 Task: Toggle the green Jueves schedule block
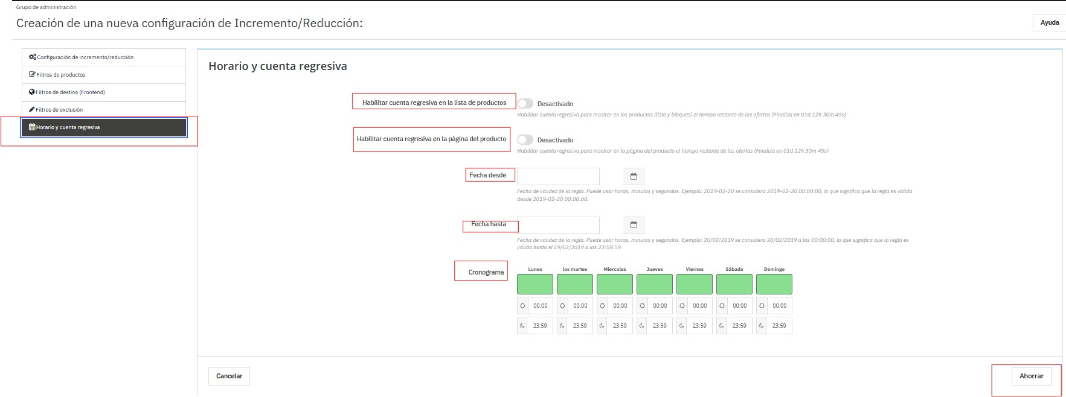[654, 284]
